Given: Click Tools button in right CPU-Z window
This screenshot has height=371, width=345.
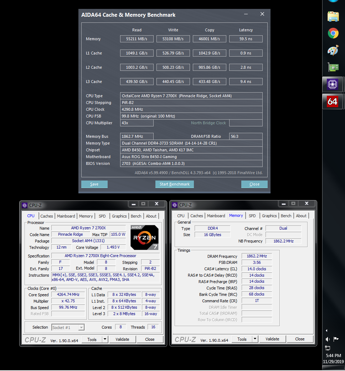Looking at the screenshot, I should 242,339.
